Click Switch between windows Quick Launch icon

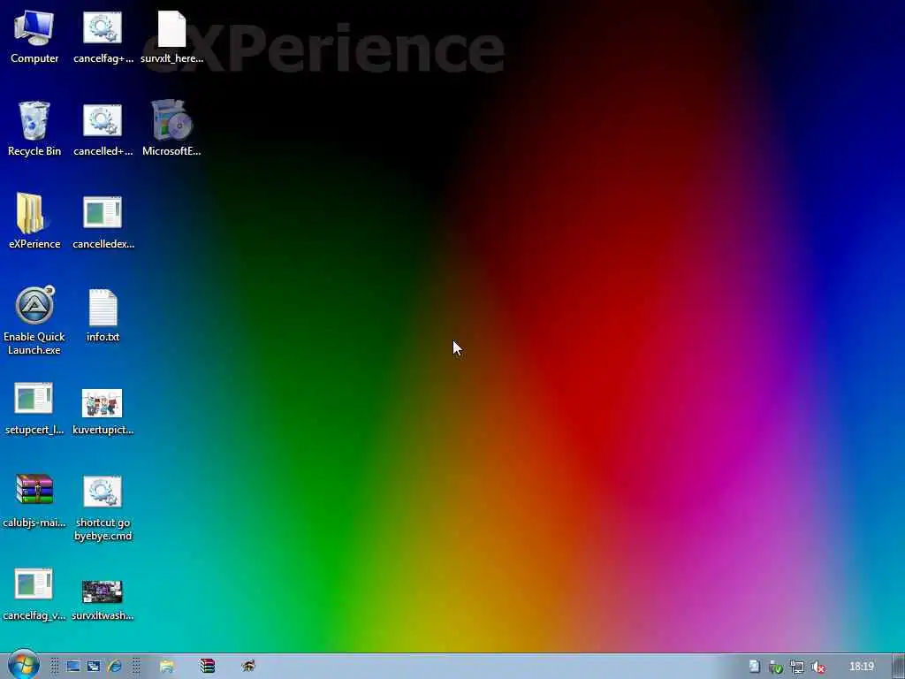(94, 667)
